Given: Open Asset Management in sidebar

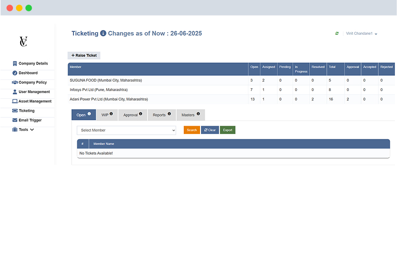Looking at the screenshot, I should 35,101.
